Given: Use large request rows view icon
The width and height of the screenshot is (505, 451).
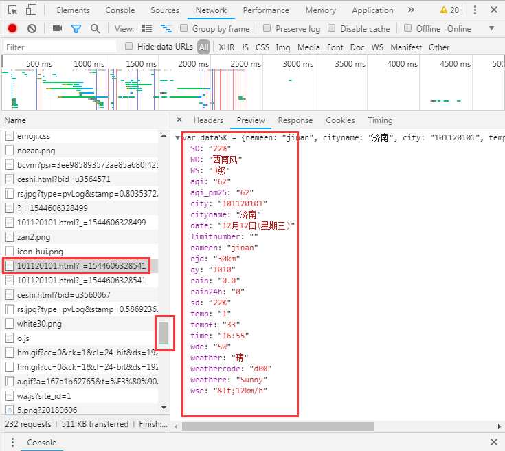Looking at the screenshot, I should (x=147, y=28).
